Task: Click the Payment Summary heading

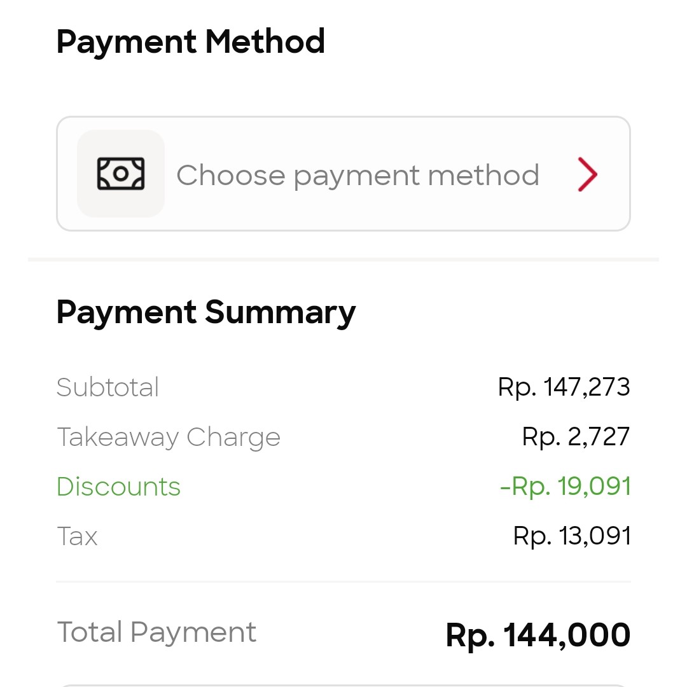Action: click(x=206, y=312)
